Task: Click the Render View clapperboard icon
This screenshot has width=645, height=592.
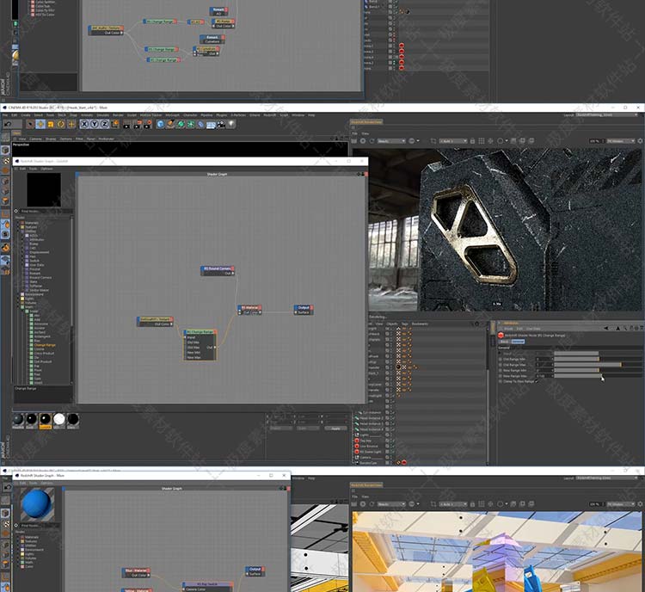Action: click(x=126, y=124)
